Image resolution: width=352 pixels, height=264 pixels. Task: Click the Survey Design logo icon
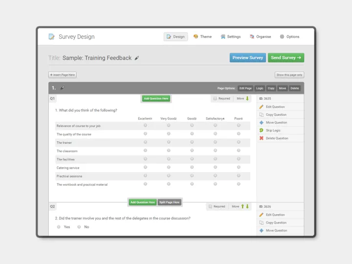52,37
